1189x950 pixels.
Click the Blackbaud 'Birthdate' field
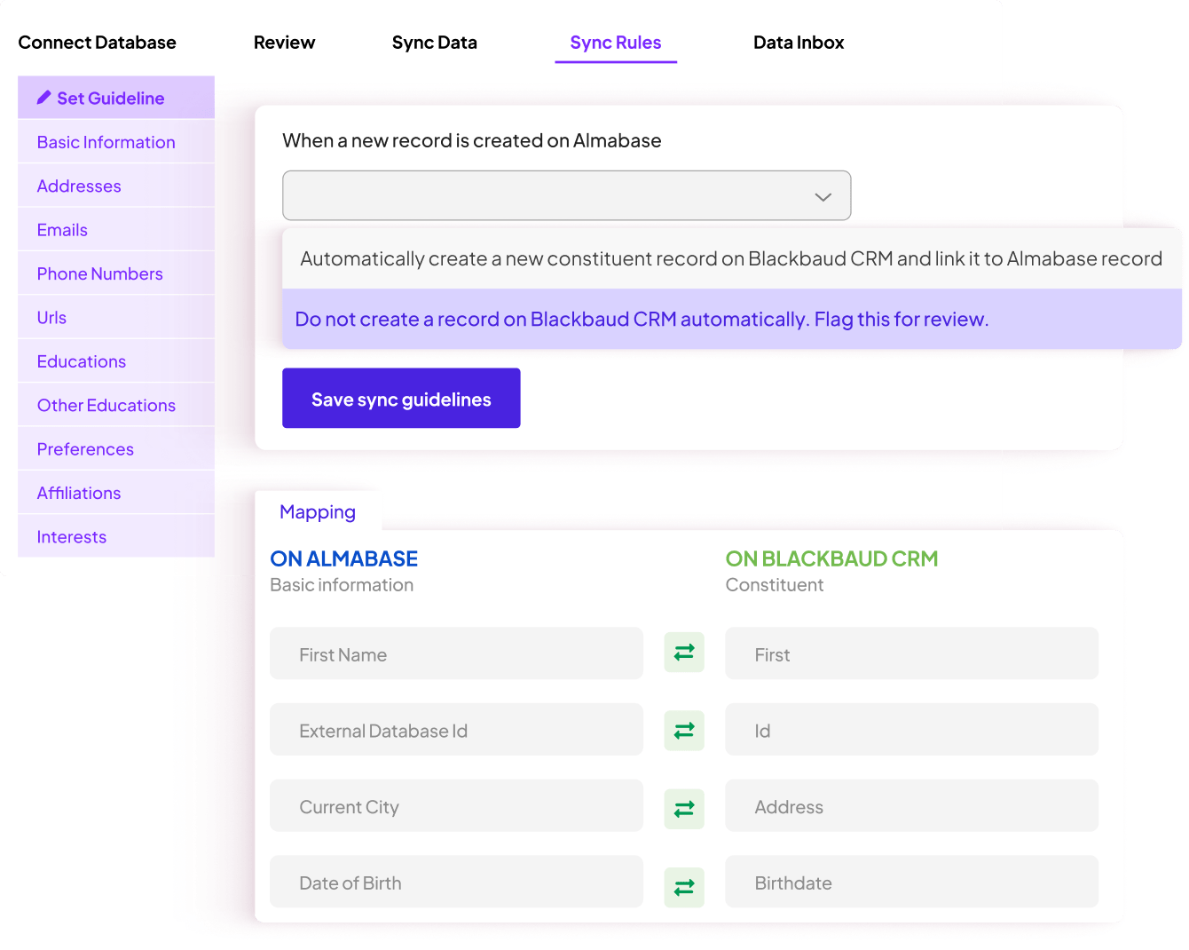click(911, 882)
